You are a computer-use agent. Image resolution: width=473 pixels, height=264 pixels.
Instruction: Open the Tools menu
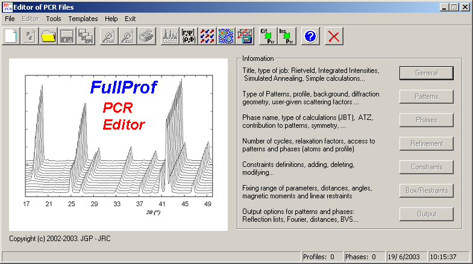[x=54, y=19]
